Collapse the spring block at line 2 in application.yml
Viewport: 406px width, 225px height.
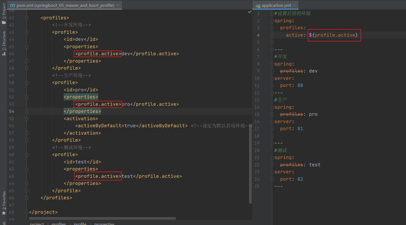tap(272, 21)
